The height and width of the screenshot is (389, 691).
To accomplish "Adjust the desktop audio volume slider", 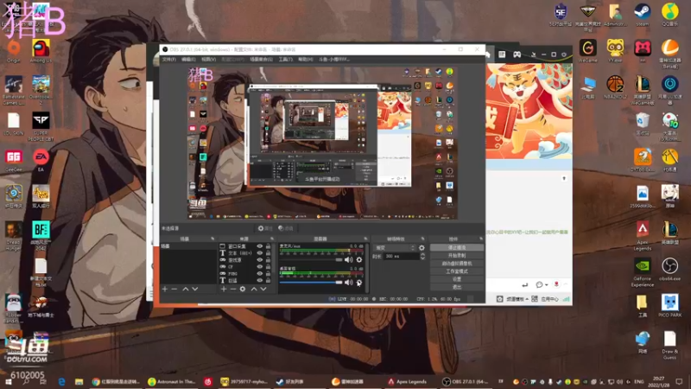I will 311,283.
